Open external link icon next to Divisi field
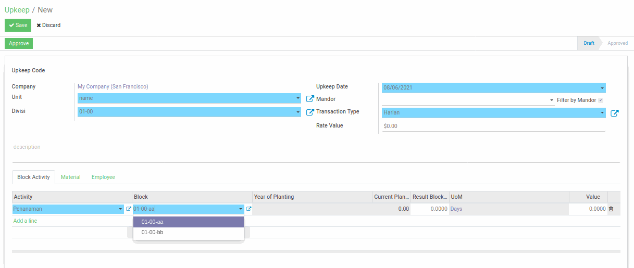The image size is (634, 268). pyautogui.click(x=310, y=112)
